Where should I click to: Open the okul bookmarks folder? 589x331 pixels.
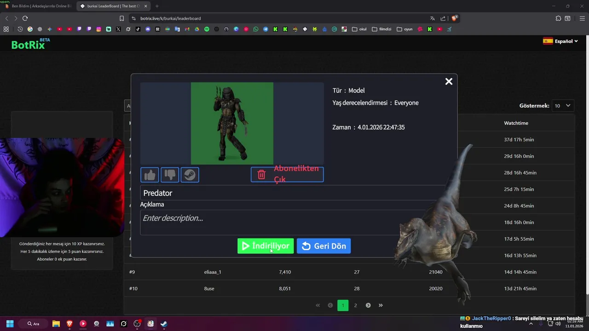tap(359, 29)
